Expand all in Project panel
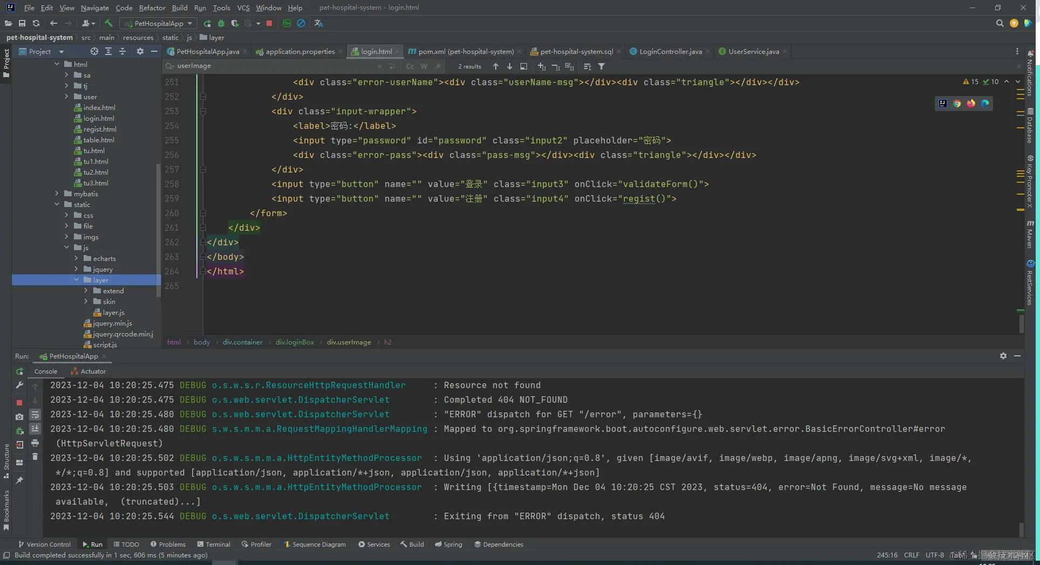Image resolution: width=1040 pixels, height=565 pixels. point(108,51)
